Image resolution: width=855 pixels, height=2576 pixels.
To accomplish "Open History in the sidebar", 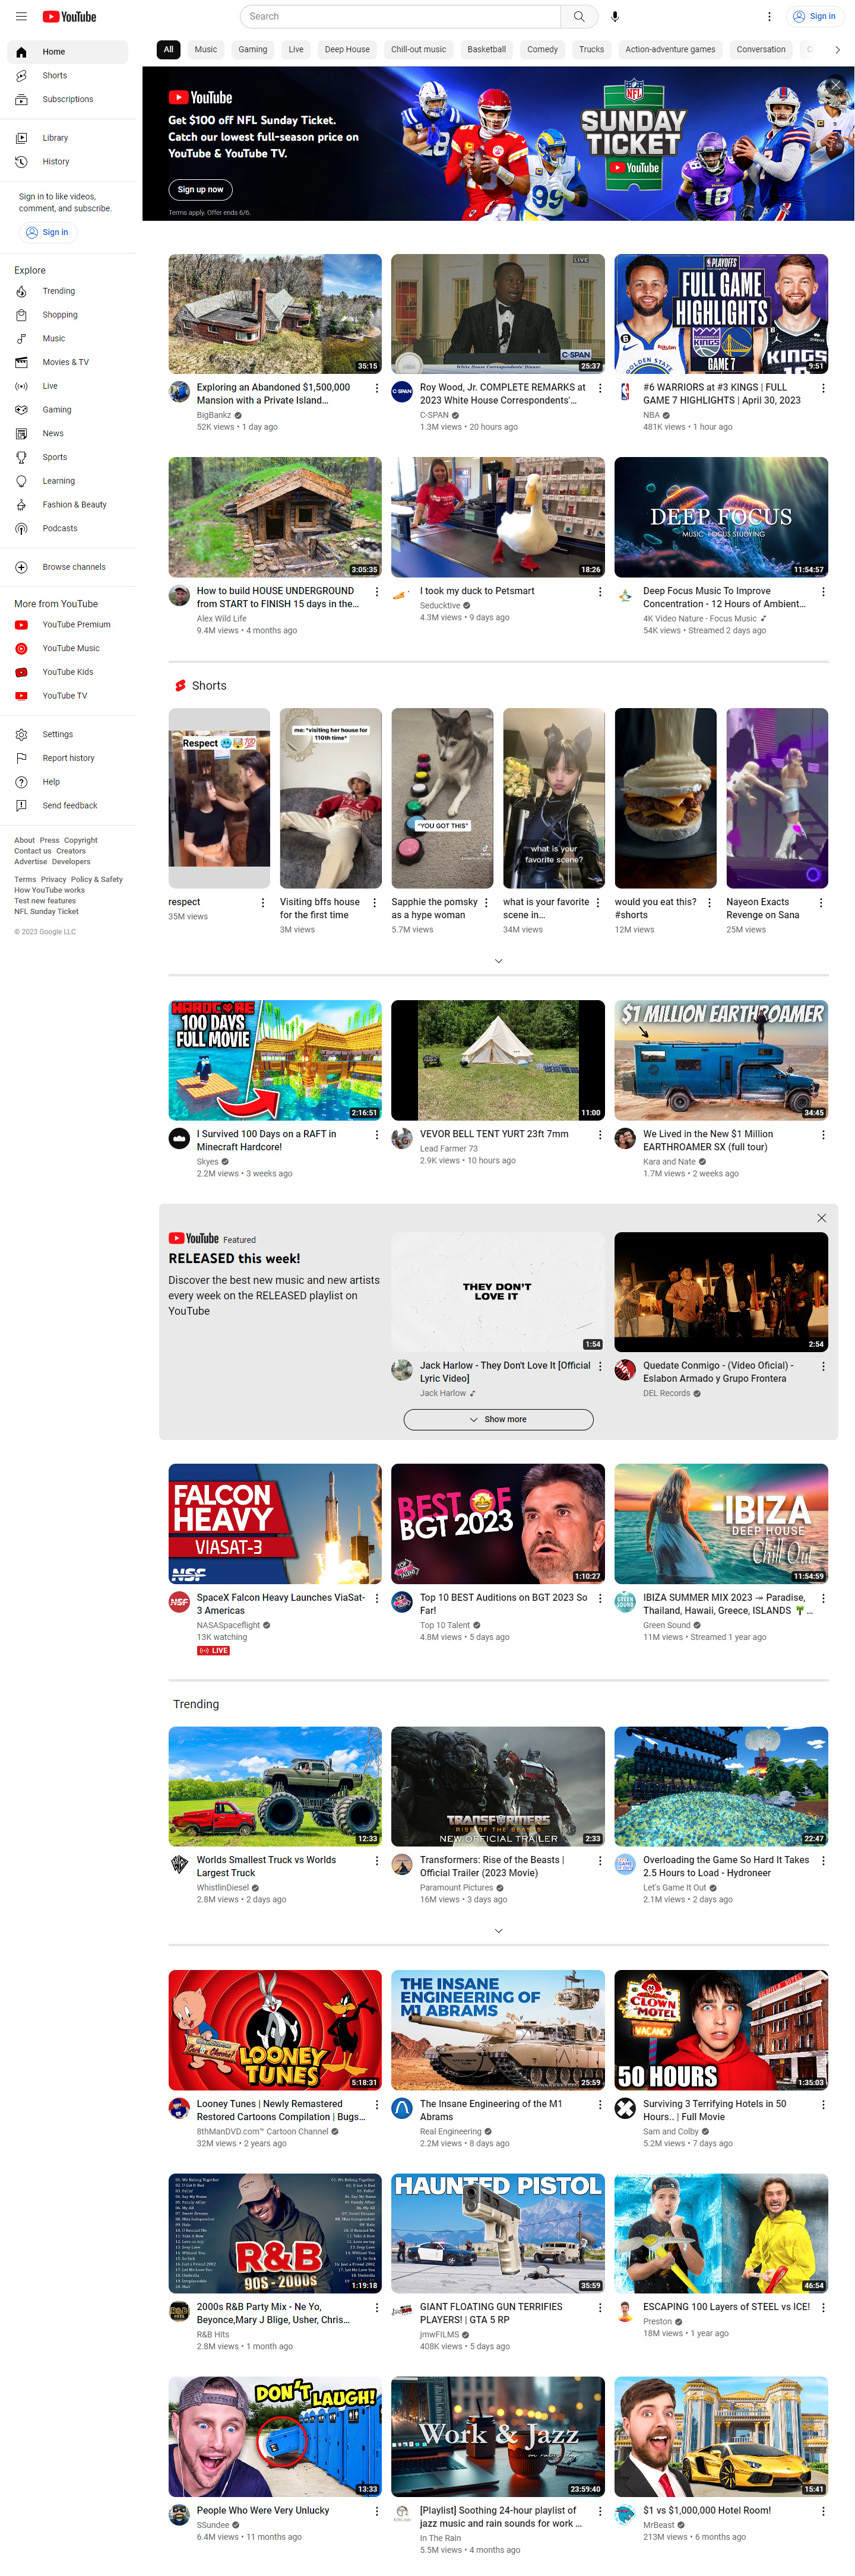I will [x=67, y=161].
